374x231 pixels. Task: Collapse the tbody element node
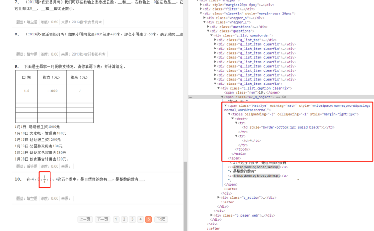point(233,119)
